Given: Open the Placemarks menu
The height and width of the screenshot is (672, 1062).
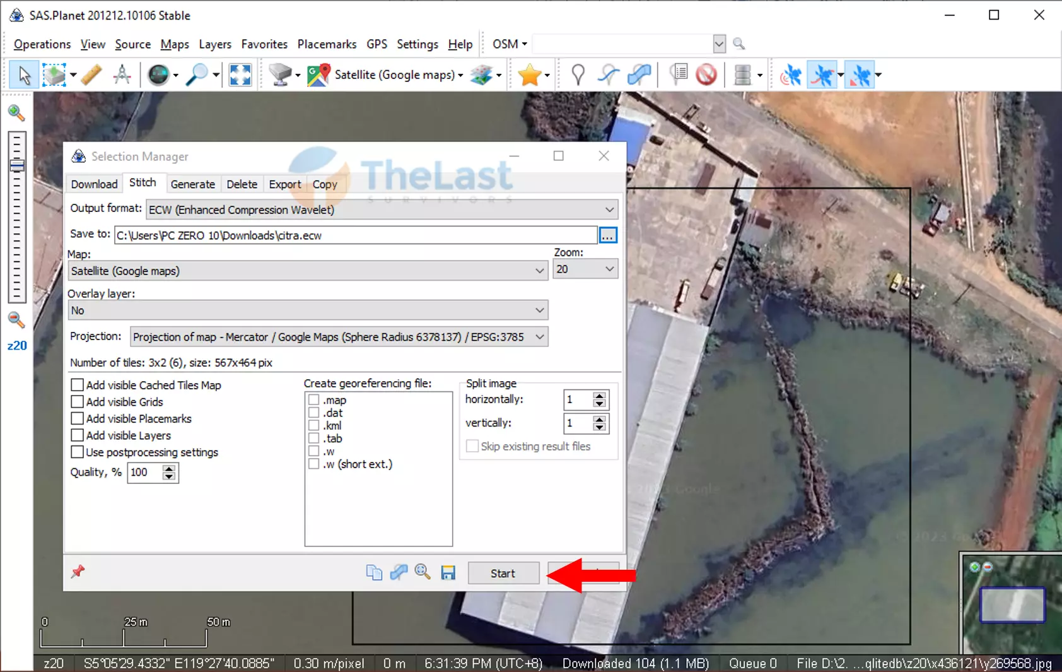Looking at the screenshot, I should [327, 44].
